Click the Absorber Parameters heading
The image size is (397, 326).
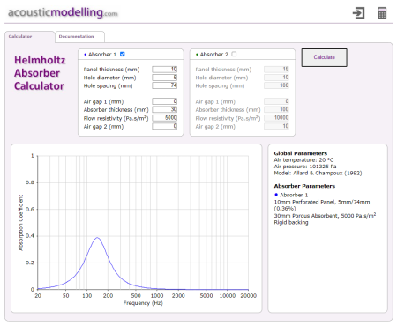304,186
